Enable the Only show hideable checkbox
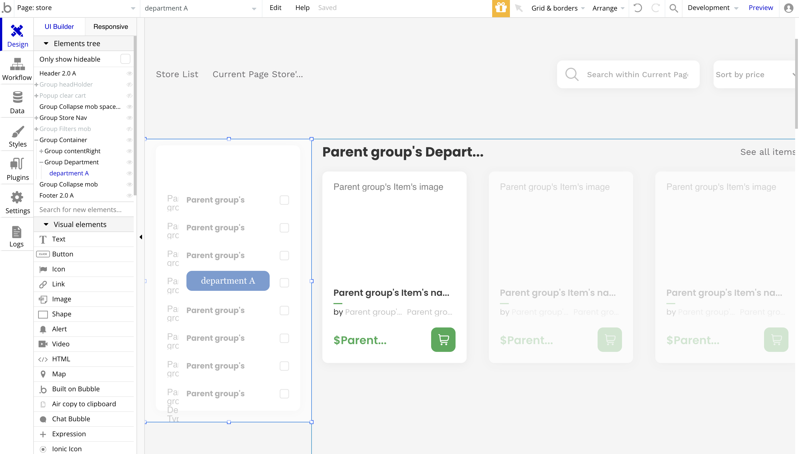The image size is (799, 454). 125,59
